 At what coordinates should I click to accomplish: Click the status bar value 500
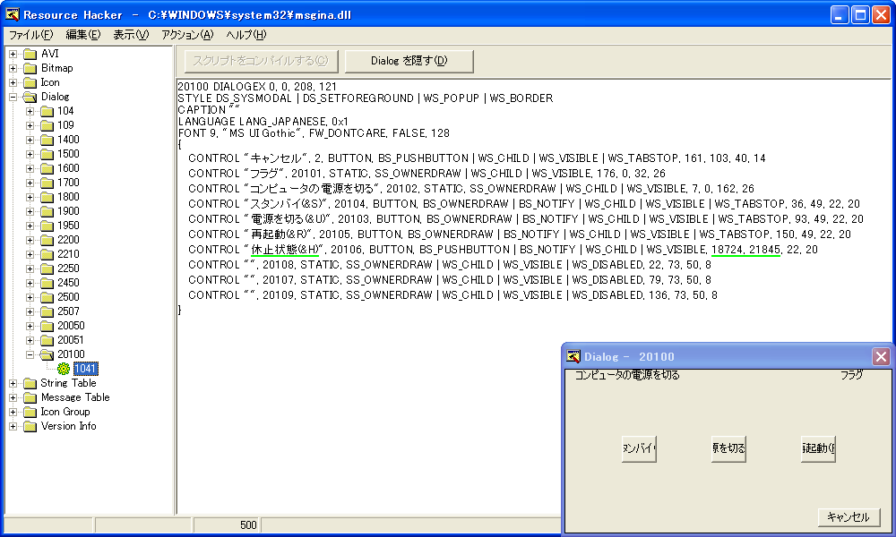tap(247, 525)
